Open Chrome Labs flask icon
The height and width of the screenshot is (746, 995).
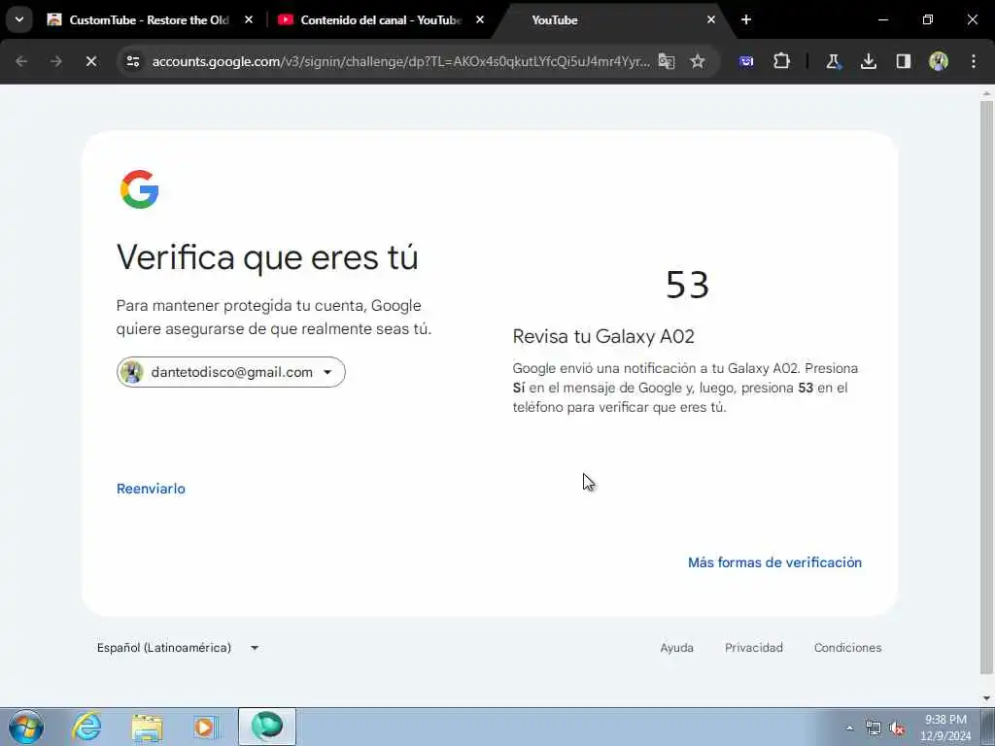click(833, 61)
